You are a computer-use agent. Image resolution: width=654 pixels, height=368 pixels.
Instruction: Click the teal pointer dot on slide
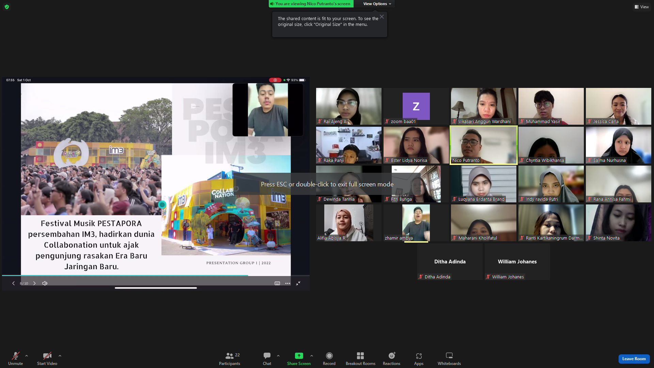click(x=162, y=204)
